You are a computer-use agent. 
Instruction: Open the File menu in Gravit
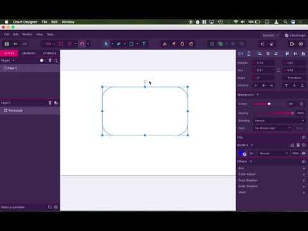pos(6,35)
